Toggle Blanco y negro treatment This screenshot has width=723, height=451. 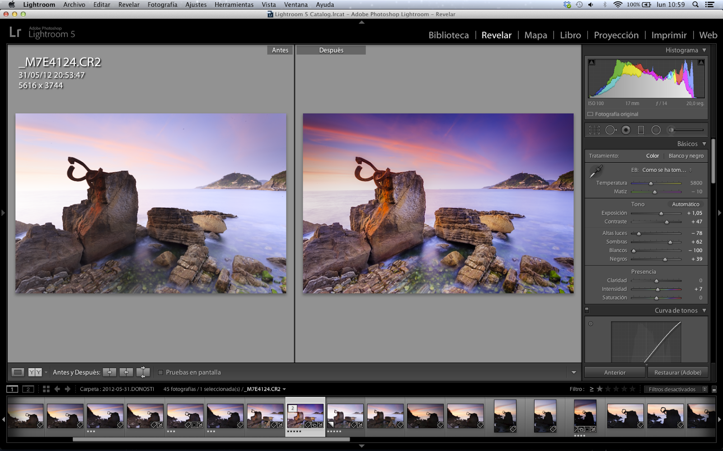(685, 155)
